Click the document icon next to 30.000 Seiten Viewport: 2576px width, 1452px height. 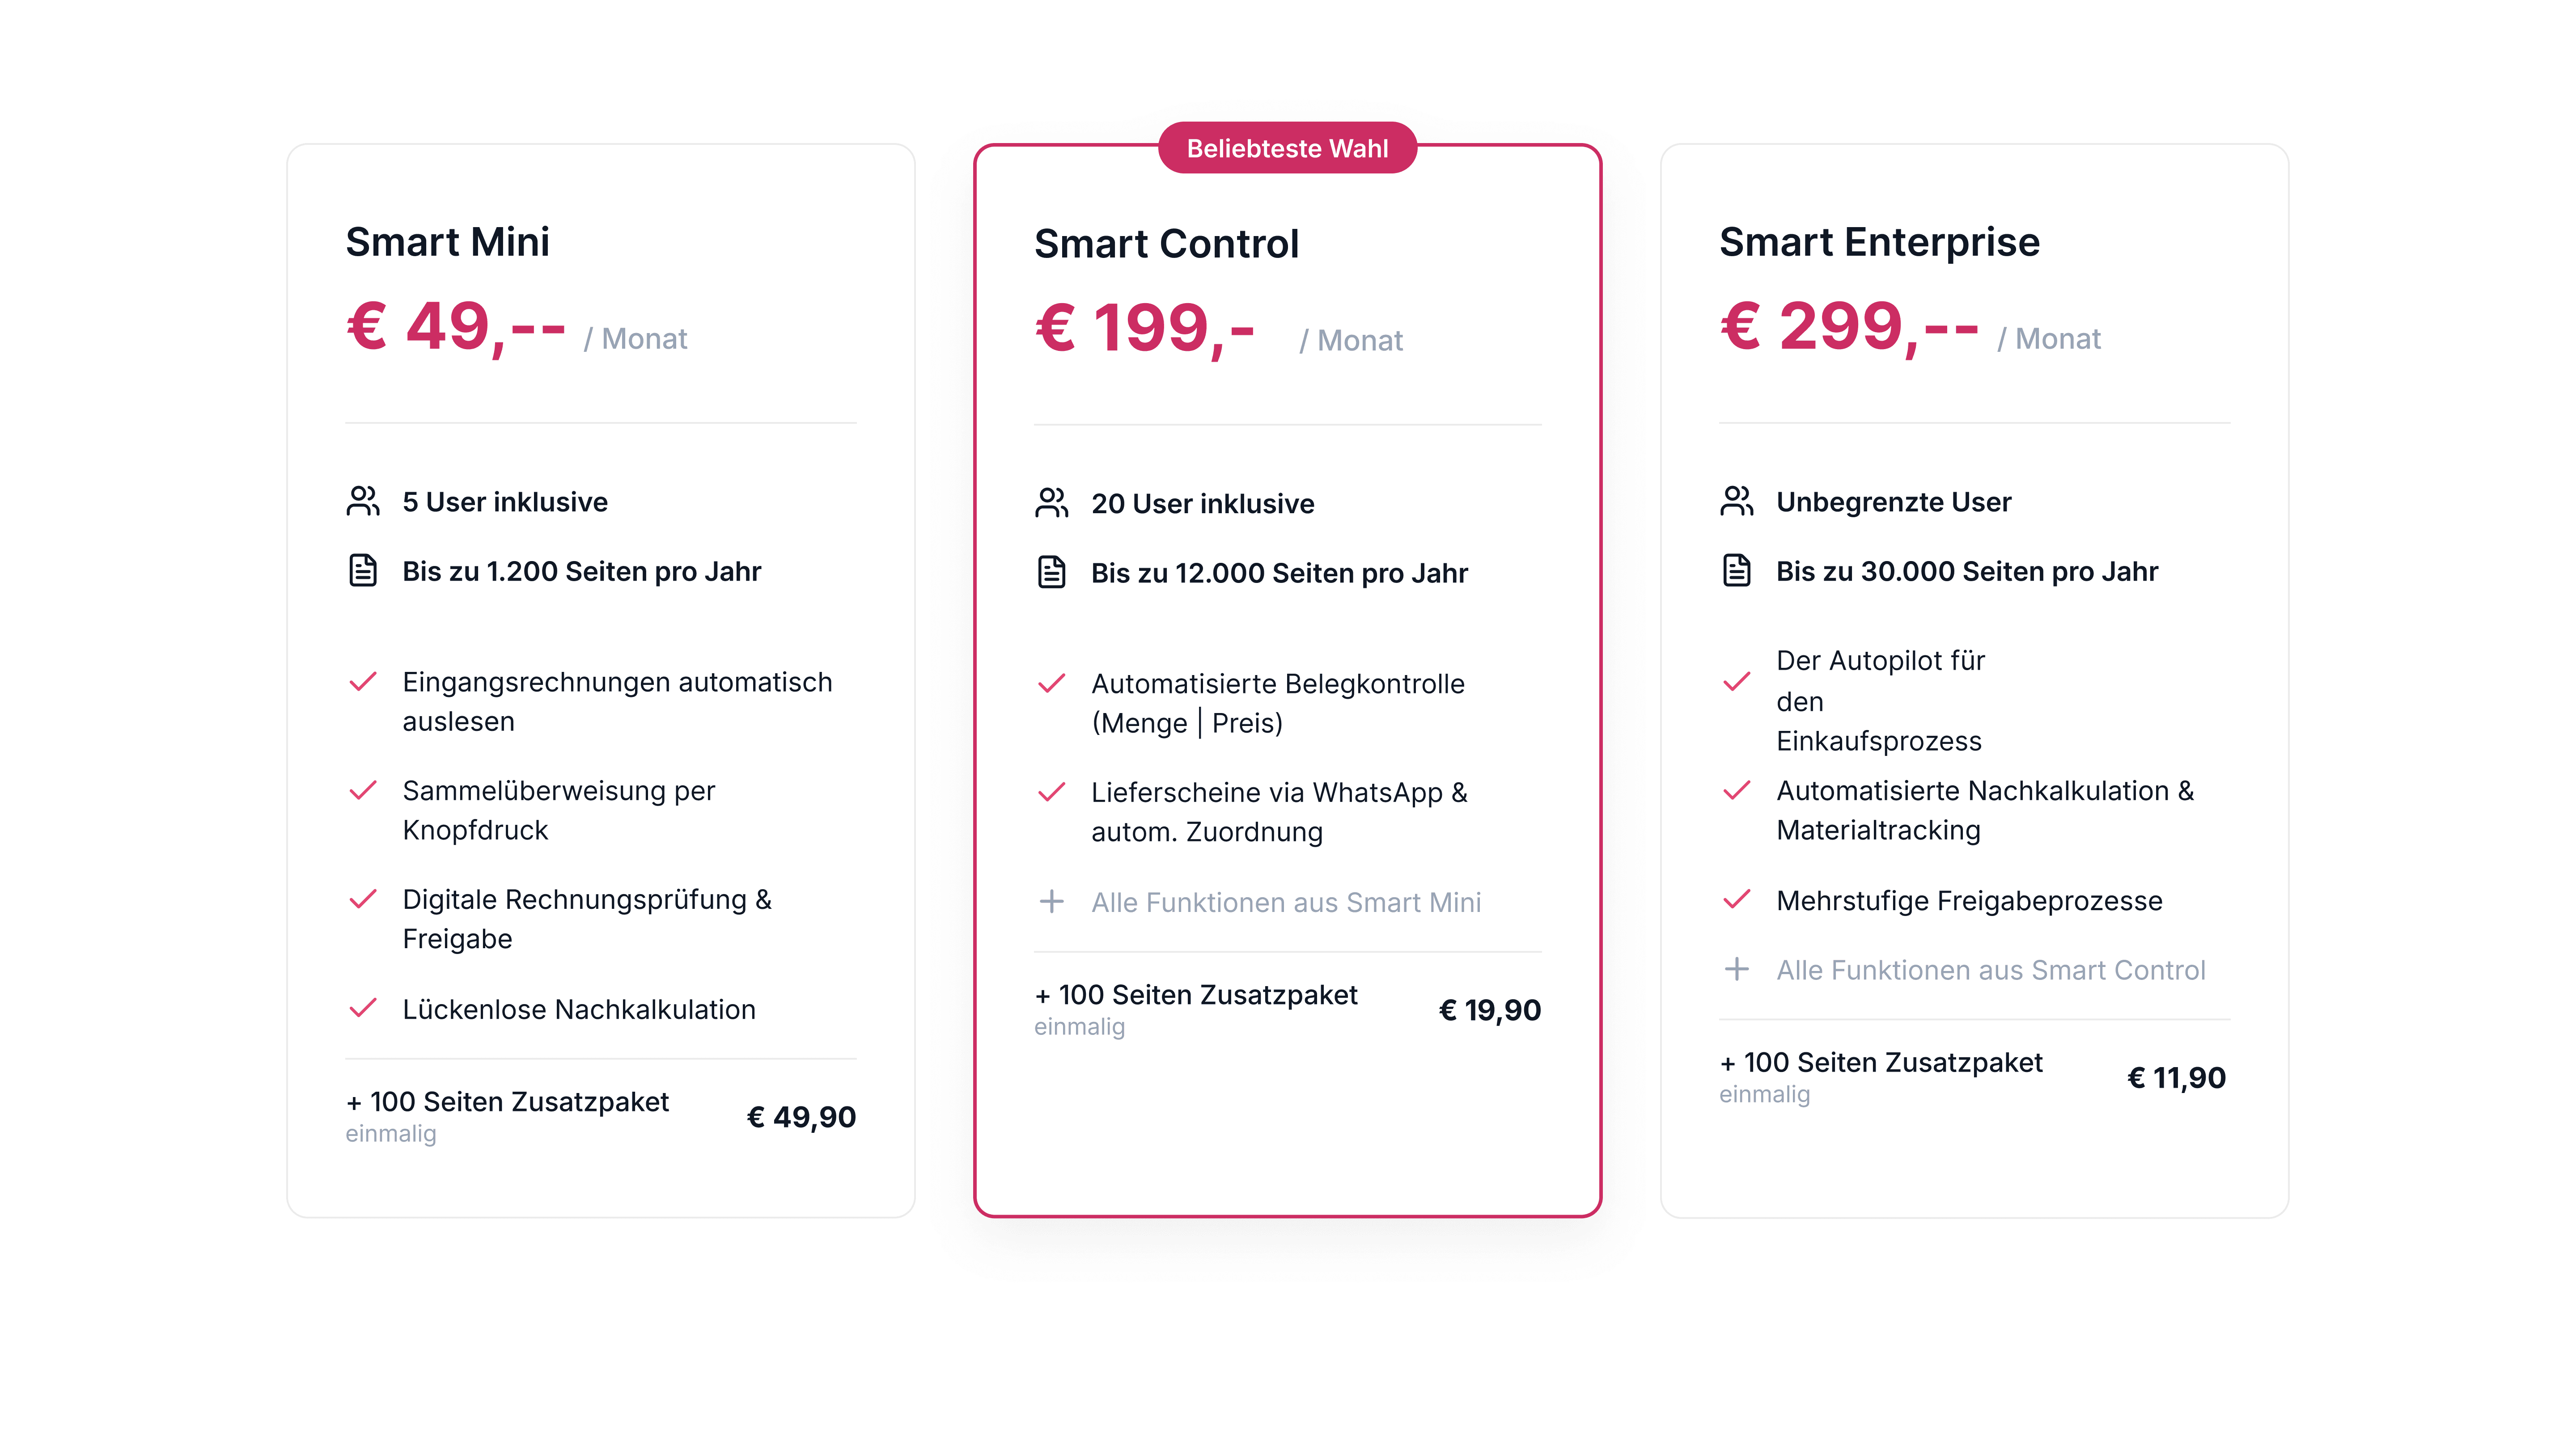coord(1737,570)
